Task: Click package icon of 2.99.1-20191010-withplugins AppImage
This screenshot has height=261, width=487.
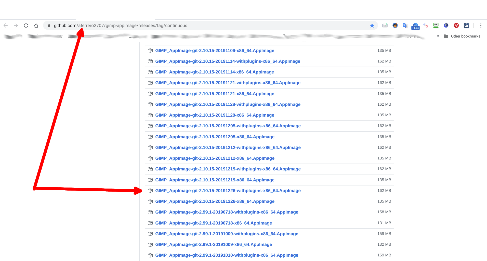Action: coord(150,255)
